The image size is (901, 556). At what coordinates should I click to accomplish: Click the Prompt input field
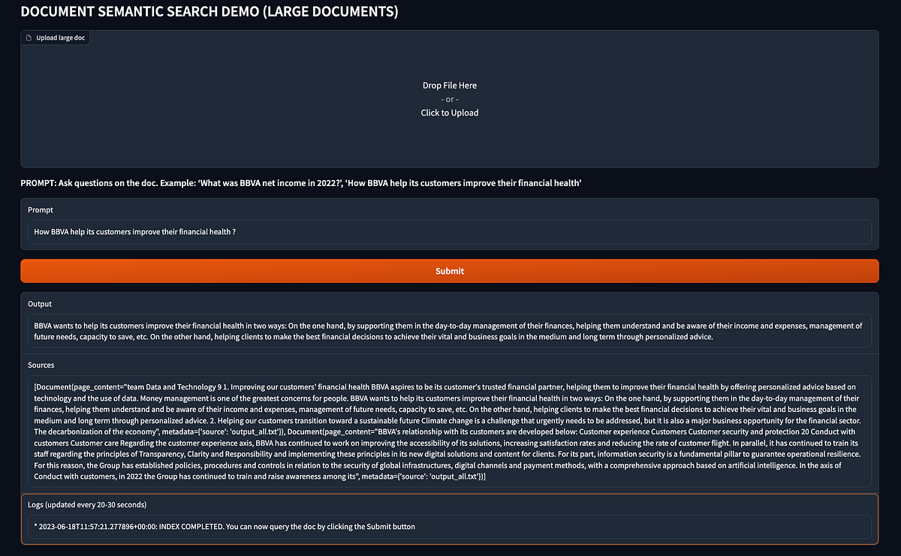(x=449, y=232)
